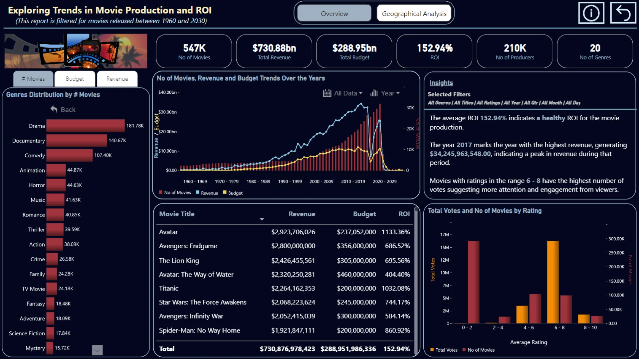Image resolution: width=639 pixels, height=359 pixels.
Task: Select the Music genre bar
Action: click(56, 200)
